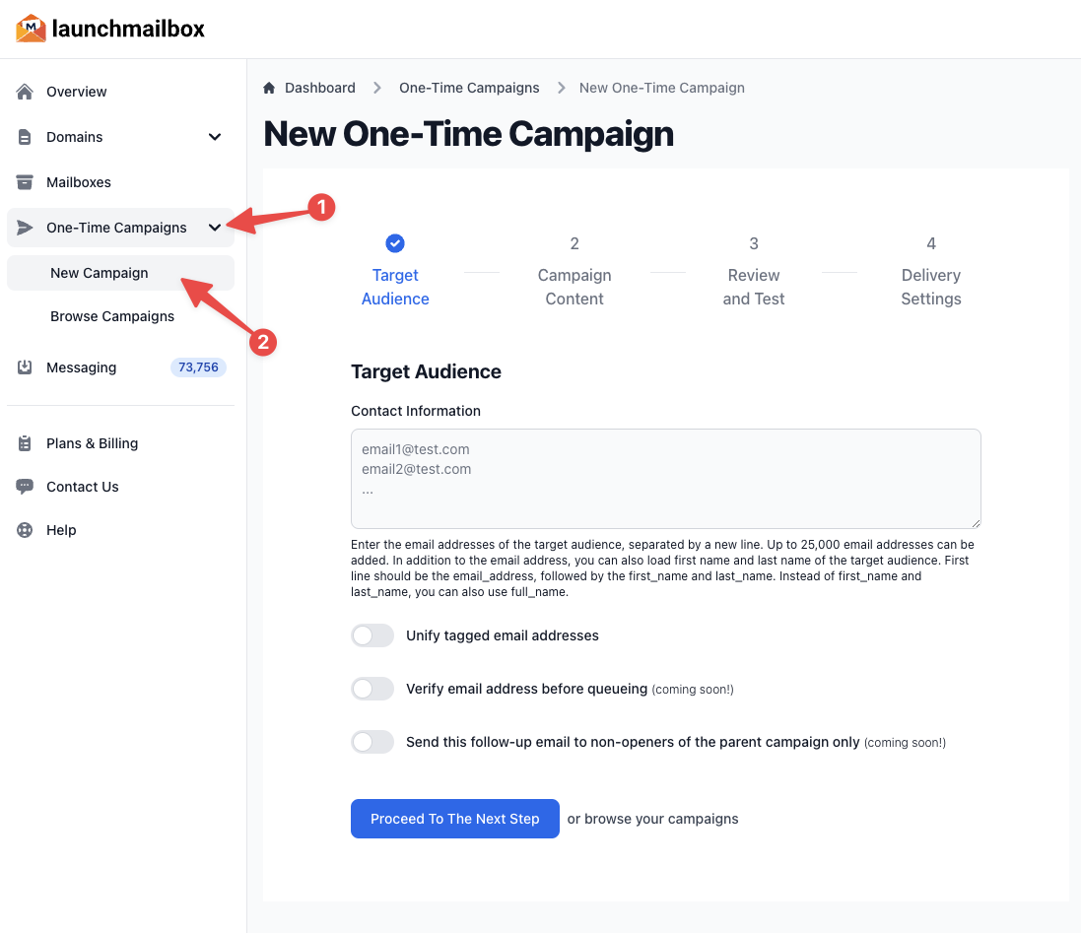The image size is (1081, 933).
Task: Select step 3 Review and Test
Action: coord(754,271)
